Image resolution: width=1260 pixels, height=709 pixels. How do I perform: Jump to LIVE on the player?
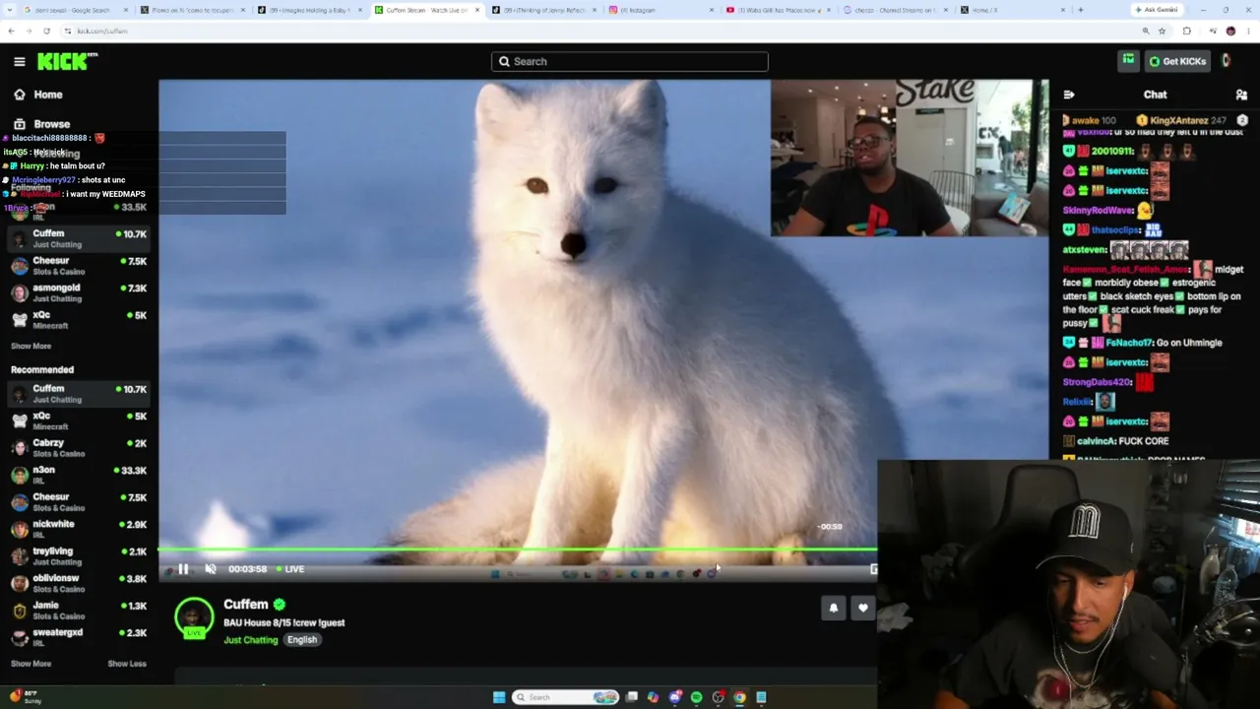coord(290,569)
